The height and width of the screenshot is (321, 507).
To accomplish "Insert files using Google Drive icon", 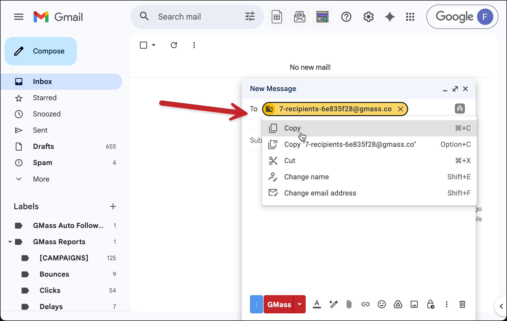I will [x=398, y=304].
